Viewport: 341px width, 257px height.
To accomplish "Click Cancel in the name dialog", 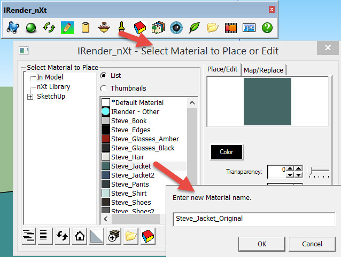I will 312,244.
